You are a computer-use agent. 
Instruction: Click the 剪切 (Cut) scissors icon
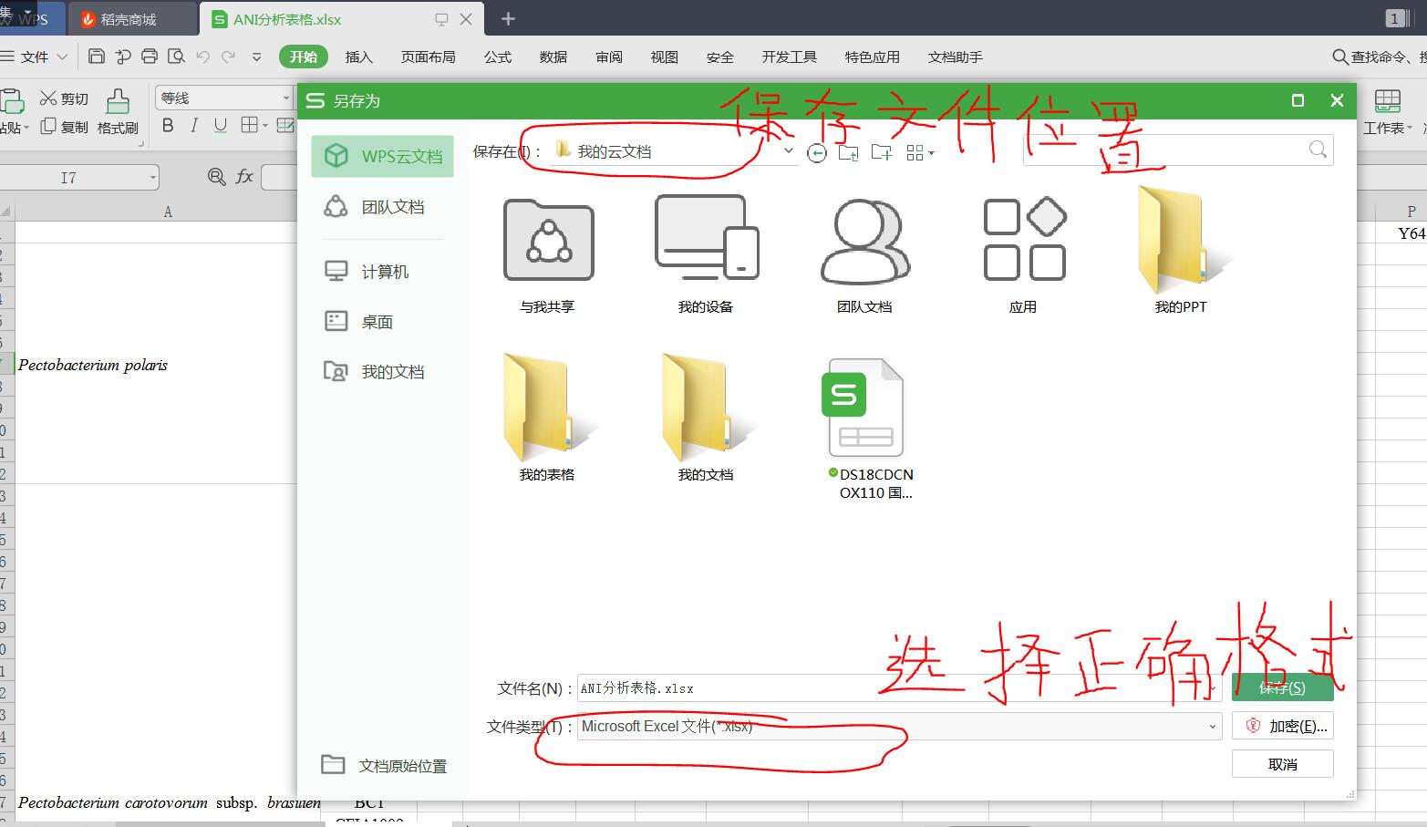[x=50, y=98]
